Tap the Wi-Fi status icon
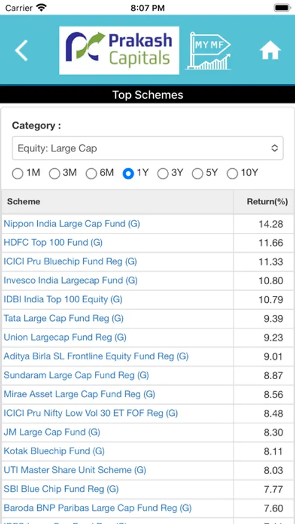295x524 pixels. [x=42, y=8]
